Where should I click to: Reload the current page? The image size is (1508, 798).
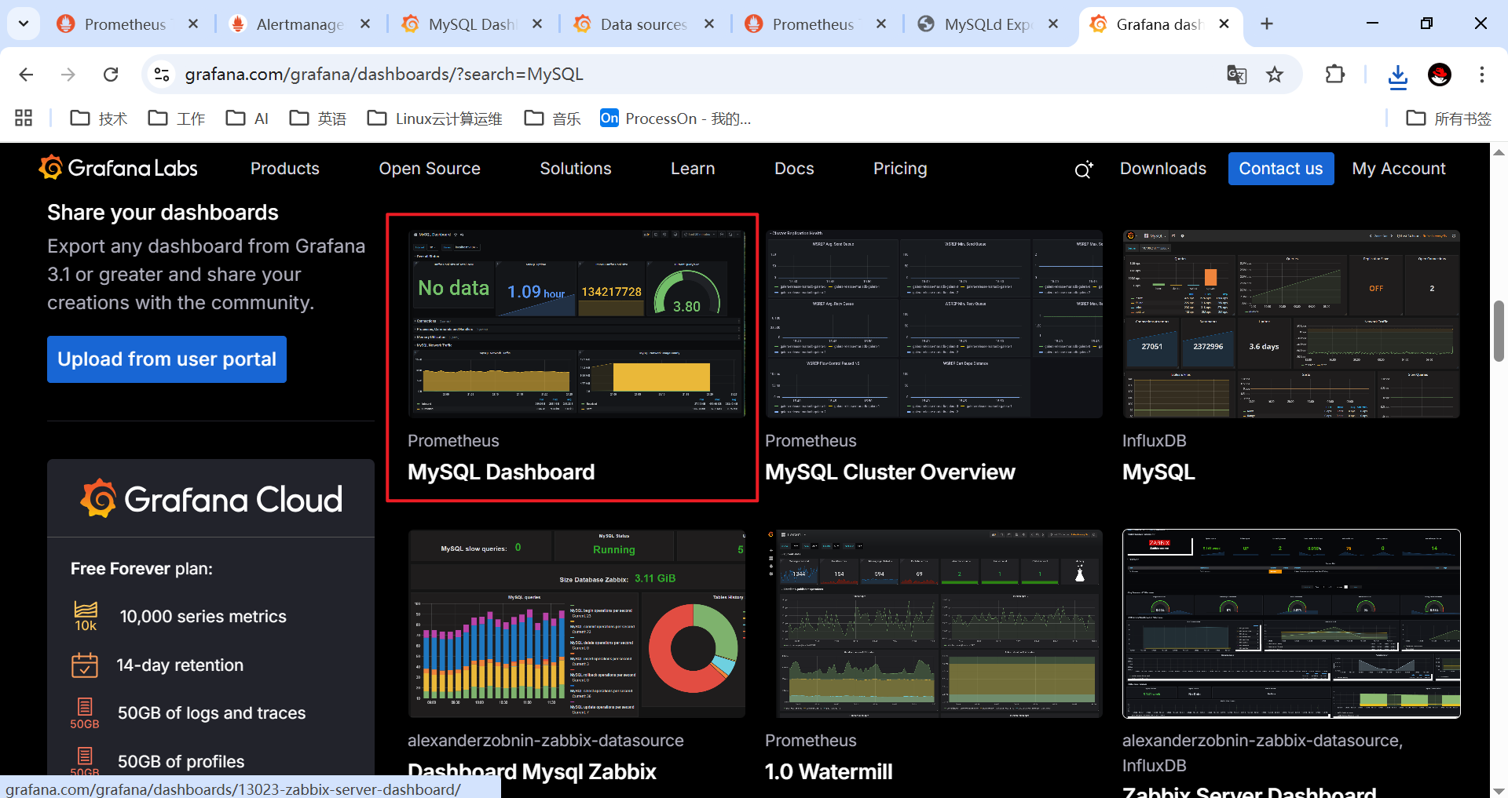pos(111,75)
